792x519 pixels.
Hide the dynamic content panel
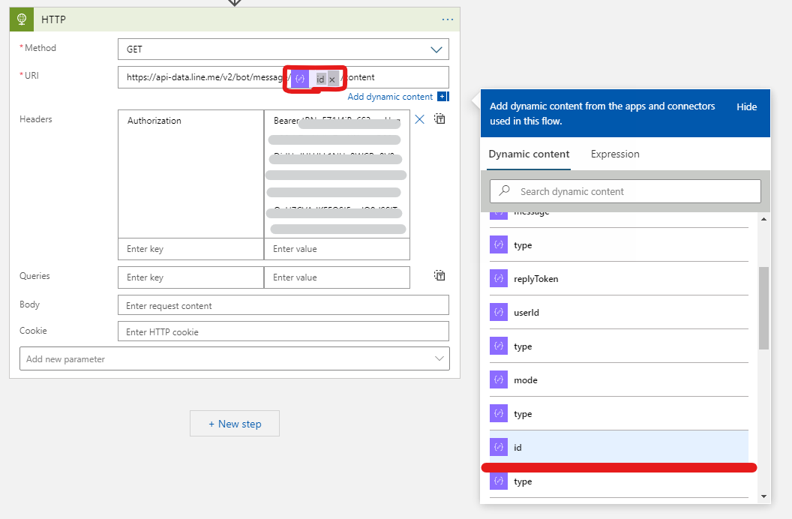click(x=746, y=107)
